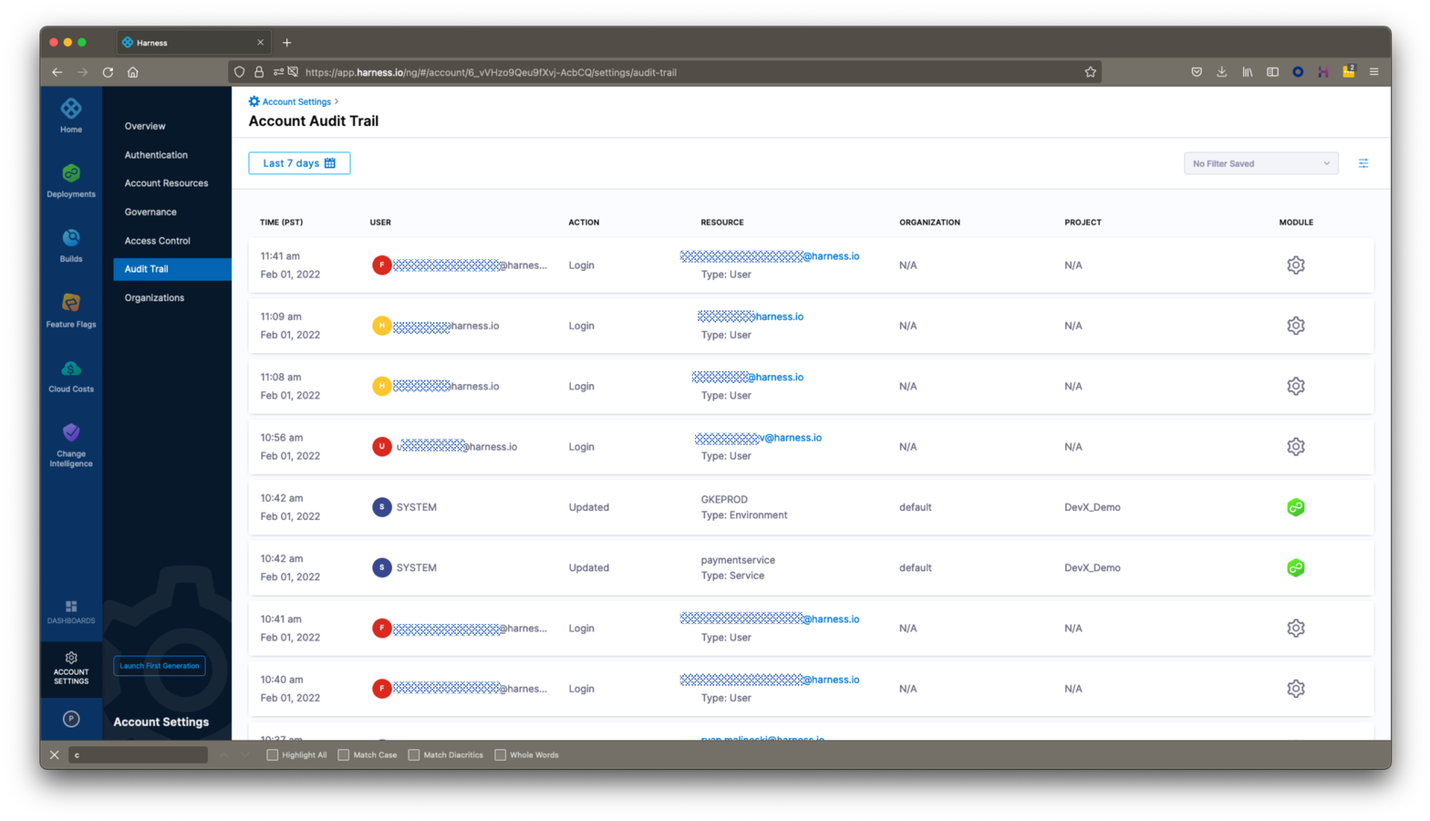The image size is (1430, 821).
Task: Open the Cloud Costs module
Action: click(71, 375)
